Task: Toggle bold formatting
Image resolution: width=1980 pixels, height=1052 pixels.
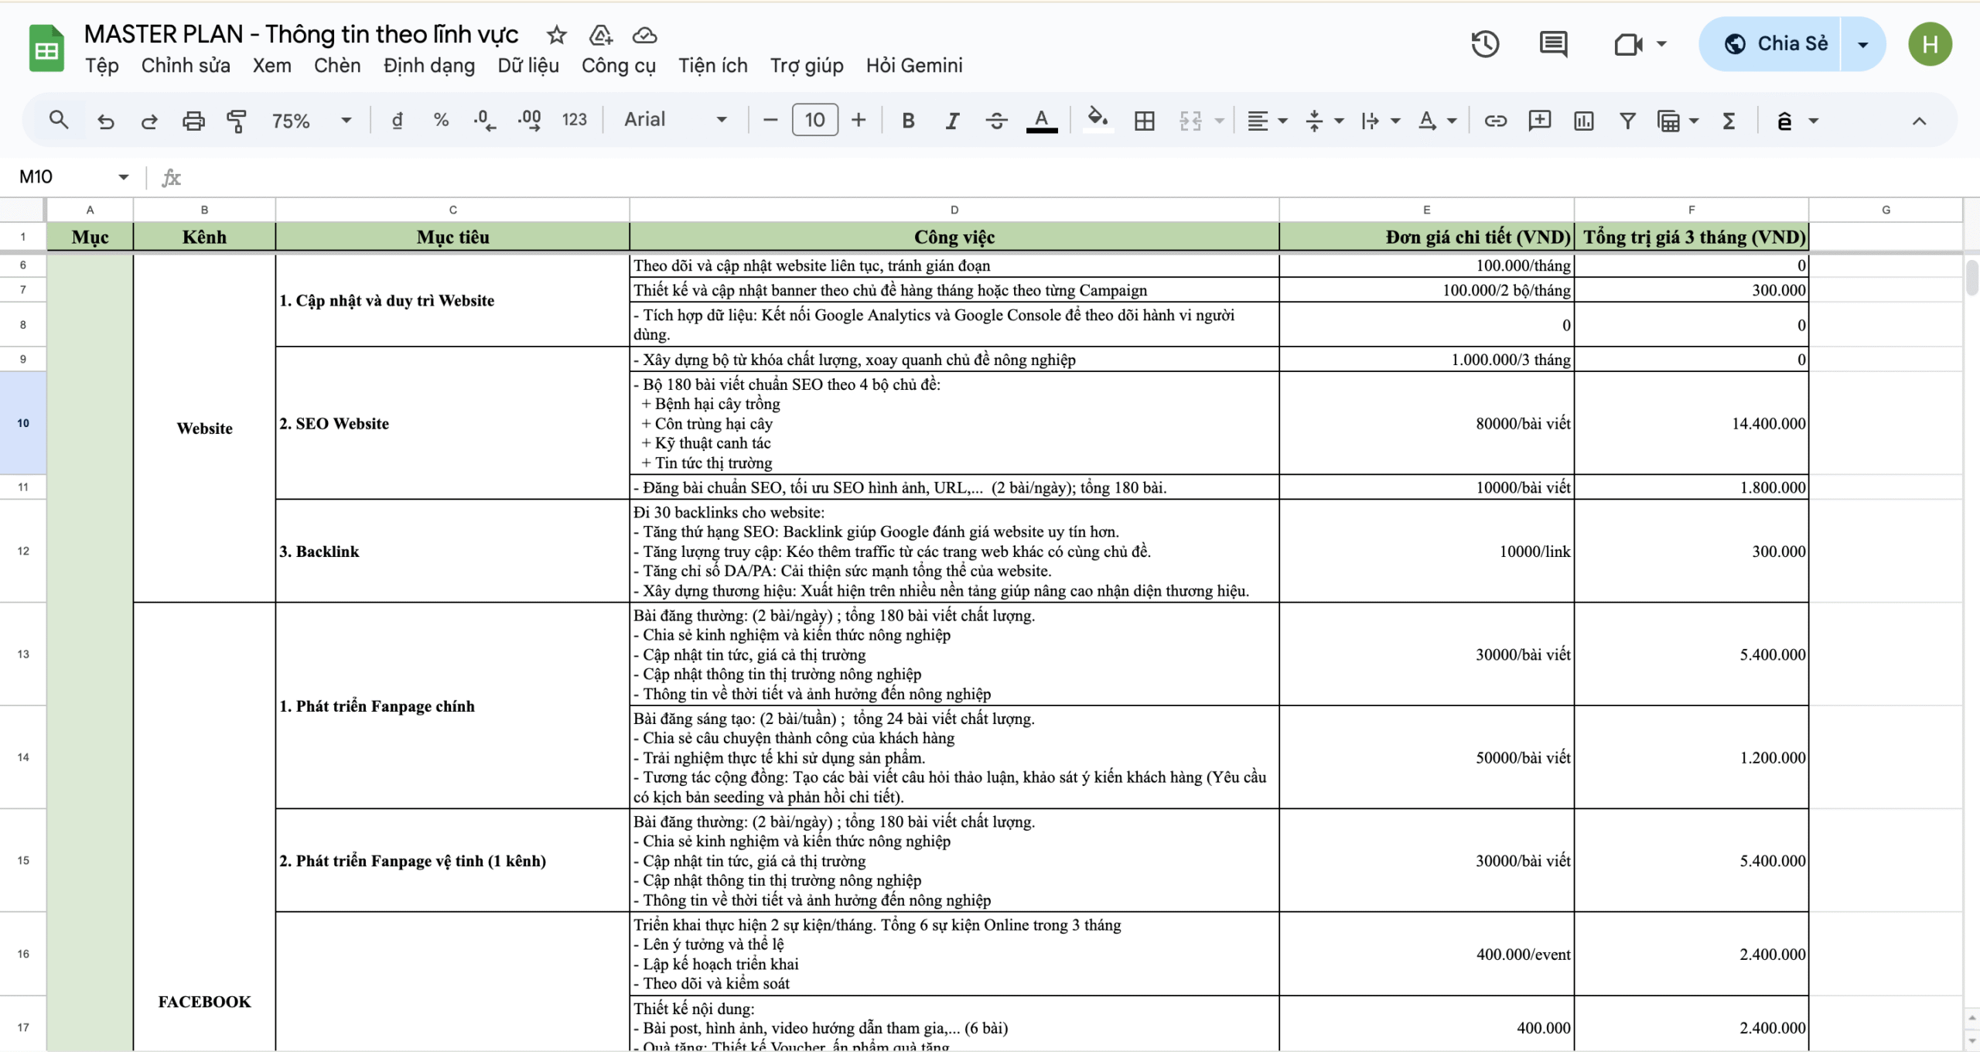Action: [x=908, y=121]
